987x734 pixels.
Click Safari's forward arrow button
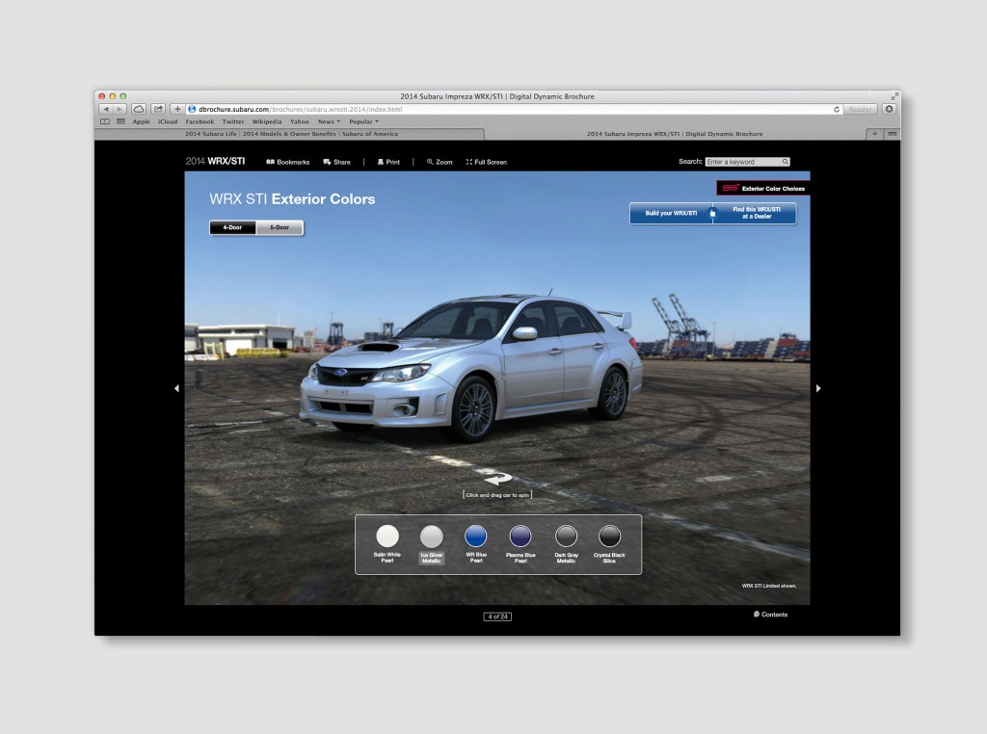tap(119, 110)
